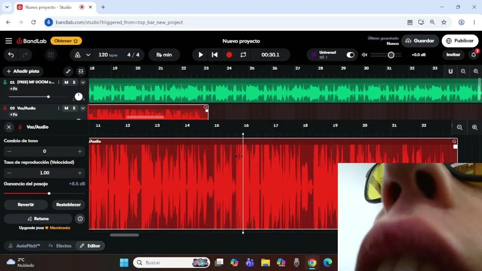Screen dimensions: 482x271
Task: Click the collapse tracks icon next to automation
Action: click(x=81, y=71)
